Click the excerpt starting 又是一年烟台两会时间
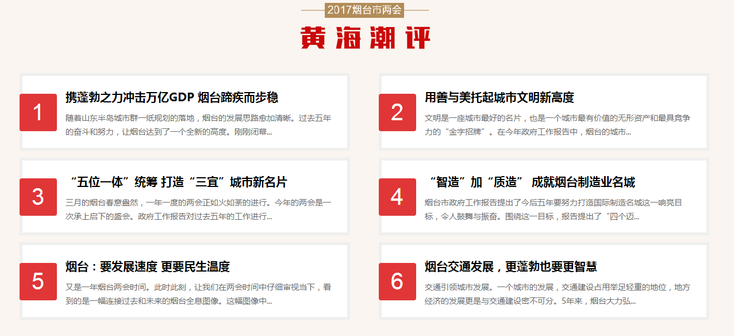Viewport: 734px width, 336px height. [x=198, y=294]
